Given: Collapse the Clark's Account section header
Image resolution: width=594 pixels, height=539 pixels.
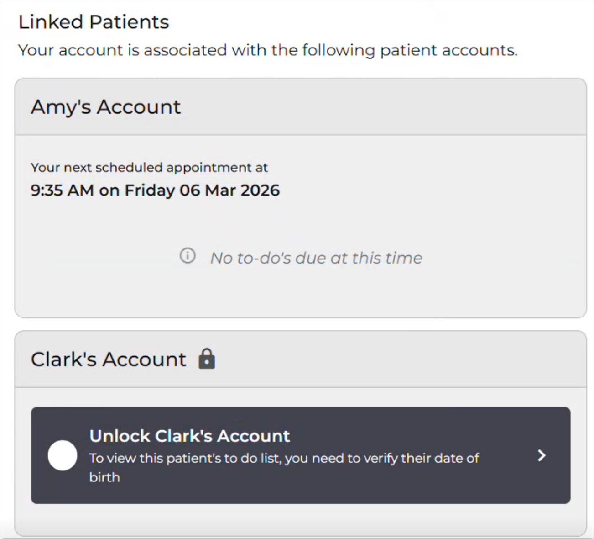Looking at the screenshot, I should tap(108, 359).
